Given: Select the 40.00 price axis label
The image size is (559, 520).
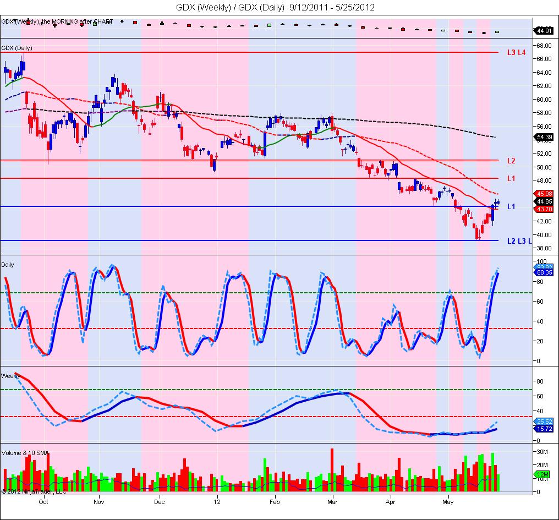Looking at the screenshot, I should pyautogui.click(x=544, y=235).
